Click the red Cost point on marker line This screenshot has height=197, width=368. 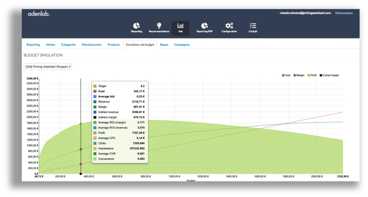pyautogui.click(x=81, y=164)
